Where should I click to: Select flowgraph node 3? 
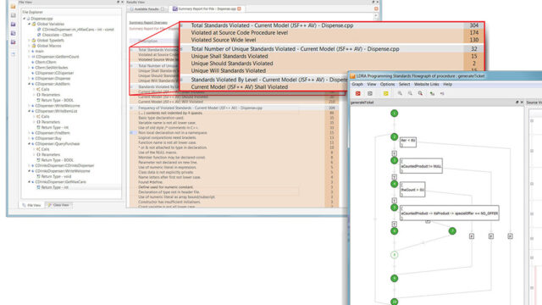pos(394,160)
